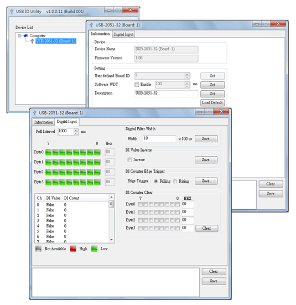
Task: Click scroll down arrow in DI channel list
Action: click(x=111, y=240)
